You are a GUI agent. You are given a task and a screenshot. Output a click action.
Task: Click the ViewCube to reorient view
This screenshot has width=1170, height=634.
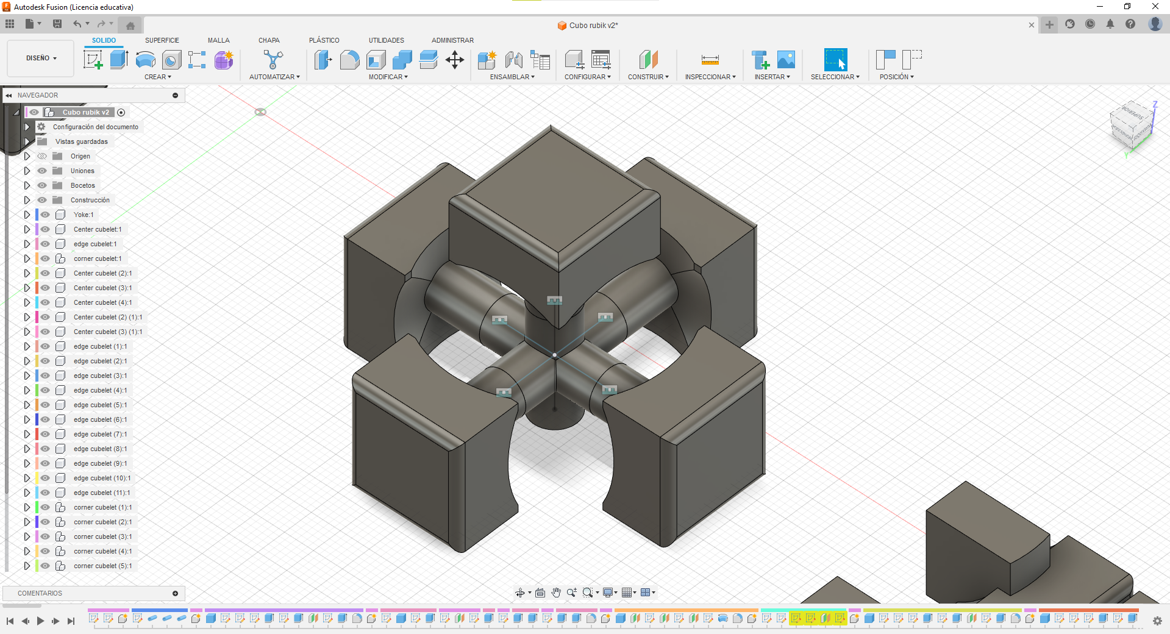tap(1132, 125)
